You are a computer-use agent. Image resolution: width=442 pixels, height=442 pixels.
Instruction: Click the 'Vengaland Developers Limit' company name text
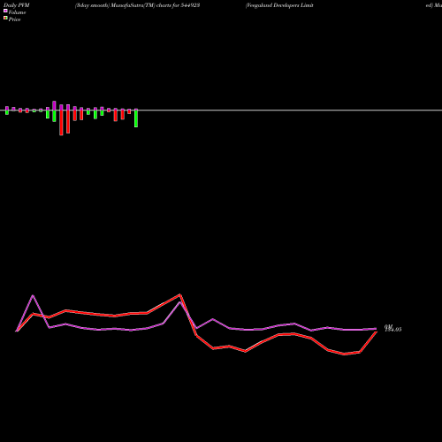click(279, 5)
